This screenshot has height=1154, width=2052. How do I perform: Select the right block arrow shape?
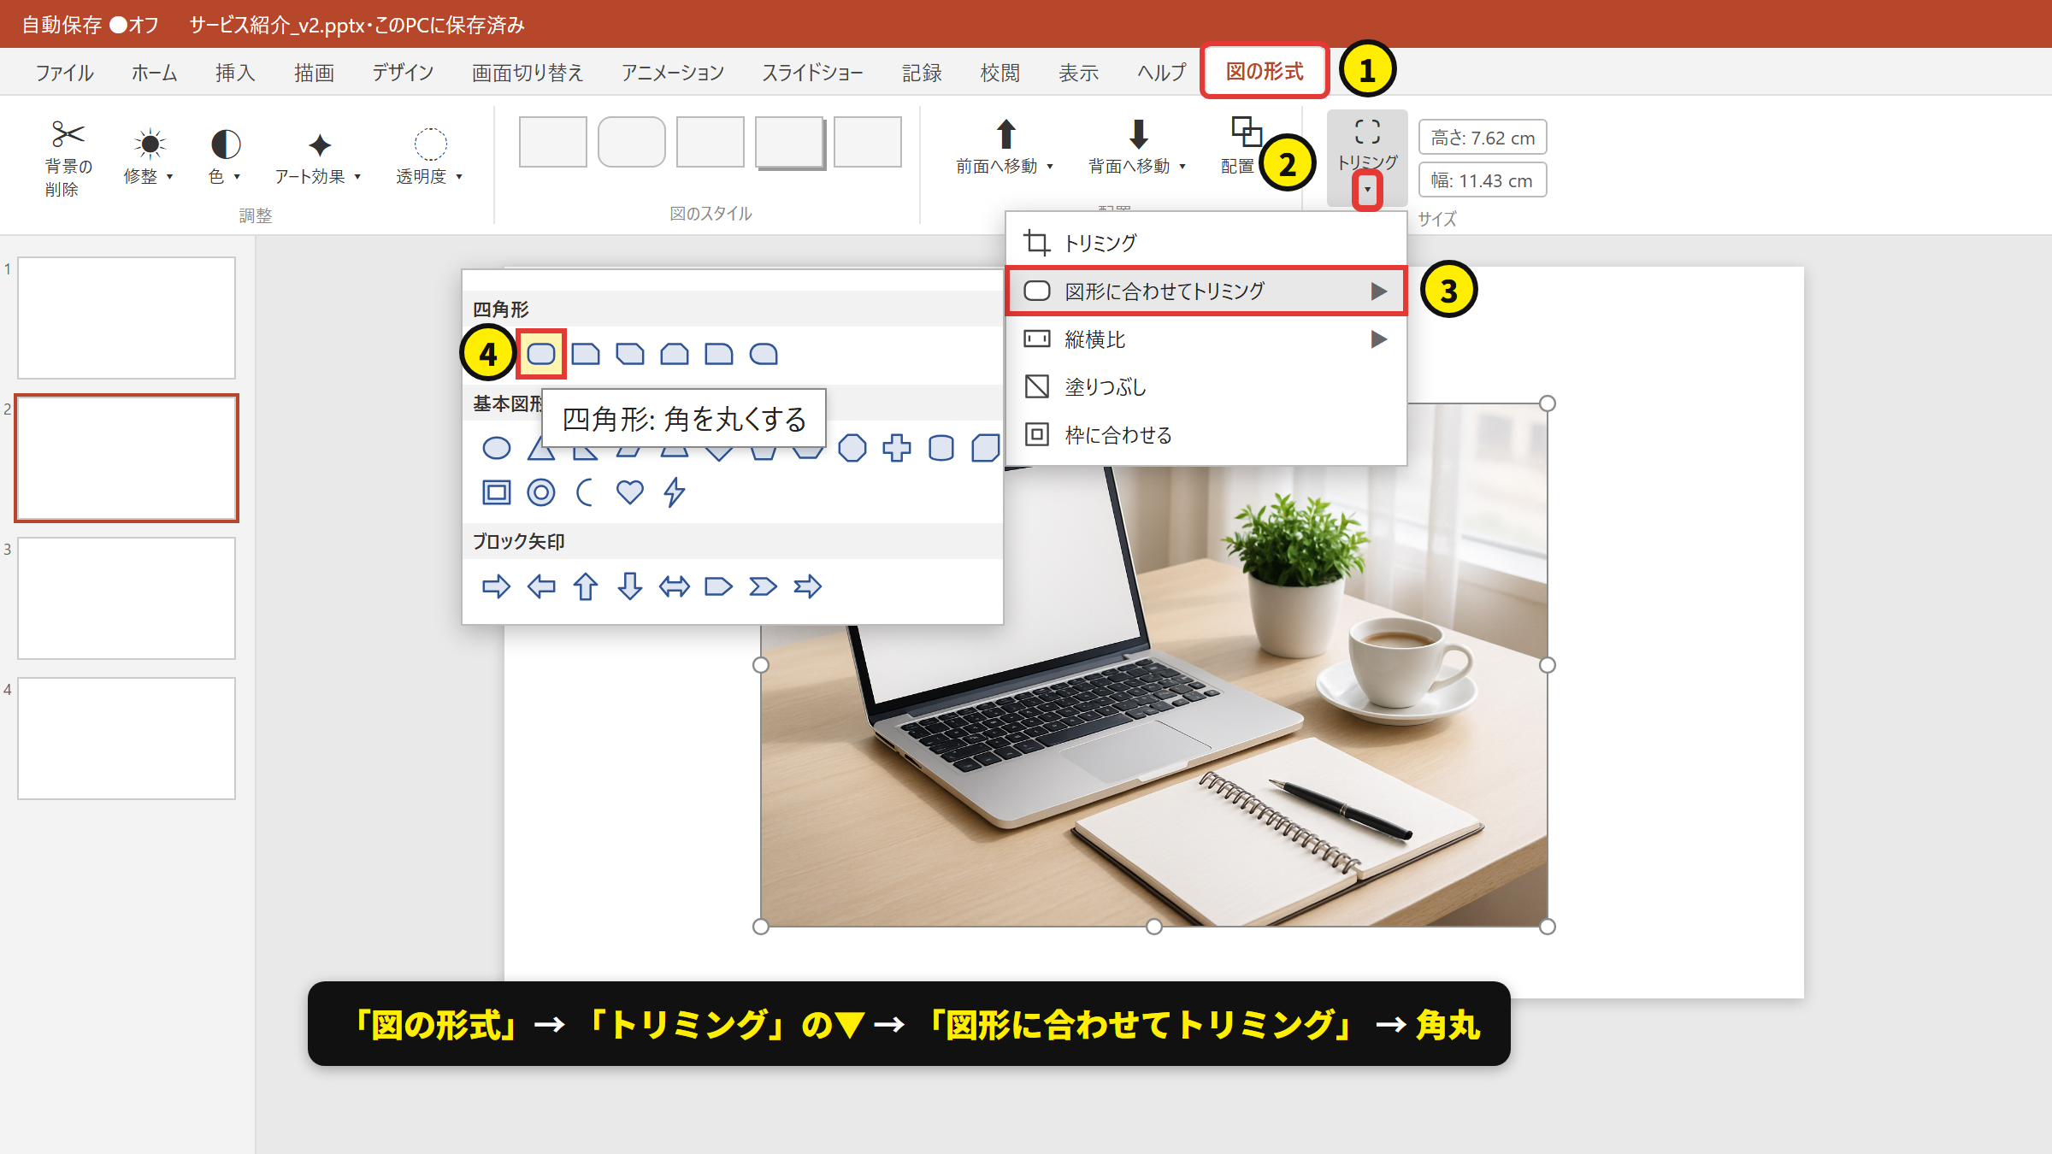coord(496,586)
